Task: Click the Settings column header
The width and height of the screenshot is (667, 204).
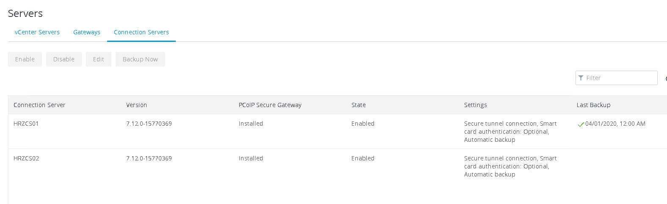Action: 476,105
